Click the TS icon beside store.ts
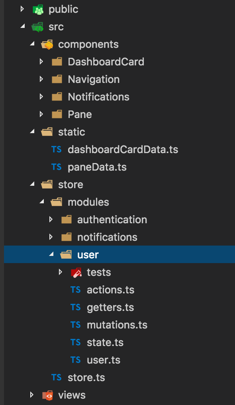This screenshot has height=405, width=235. click(56, 377)
